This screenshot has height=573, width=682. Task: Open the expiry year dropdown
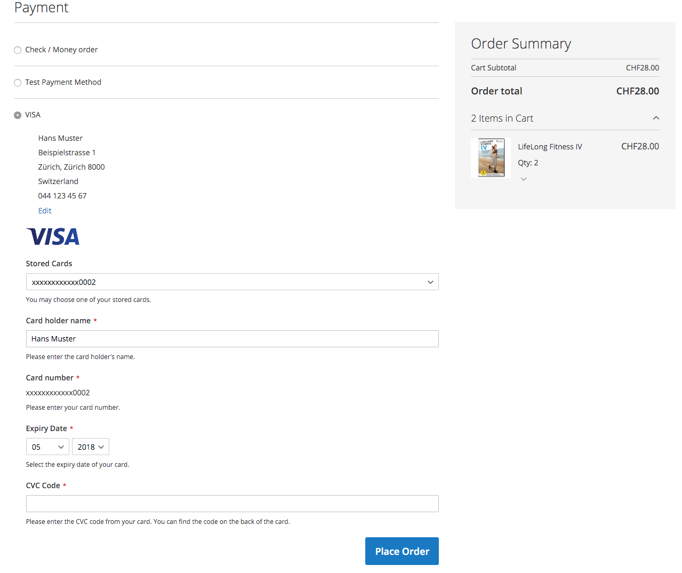click(90, 447)
